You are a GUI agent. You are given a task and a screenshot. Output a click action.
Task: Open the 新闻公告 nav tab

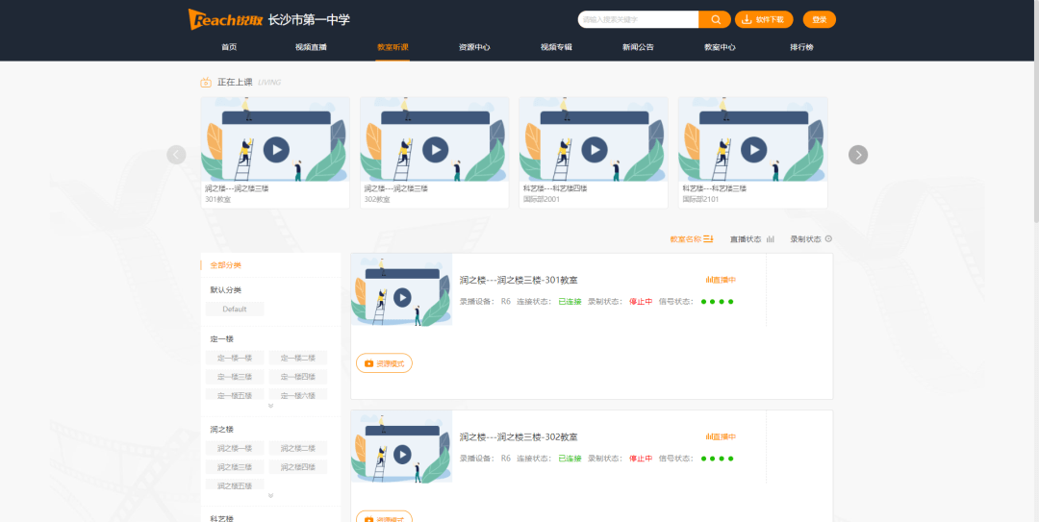coord(638,47)
